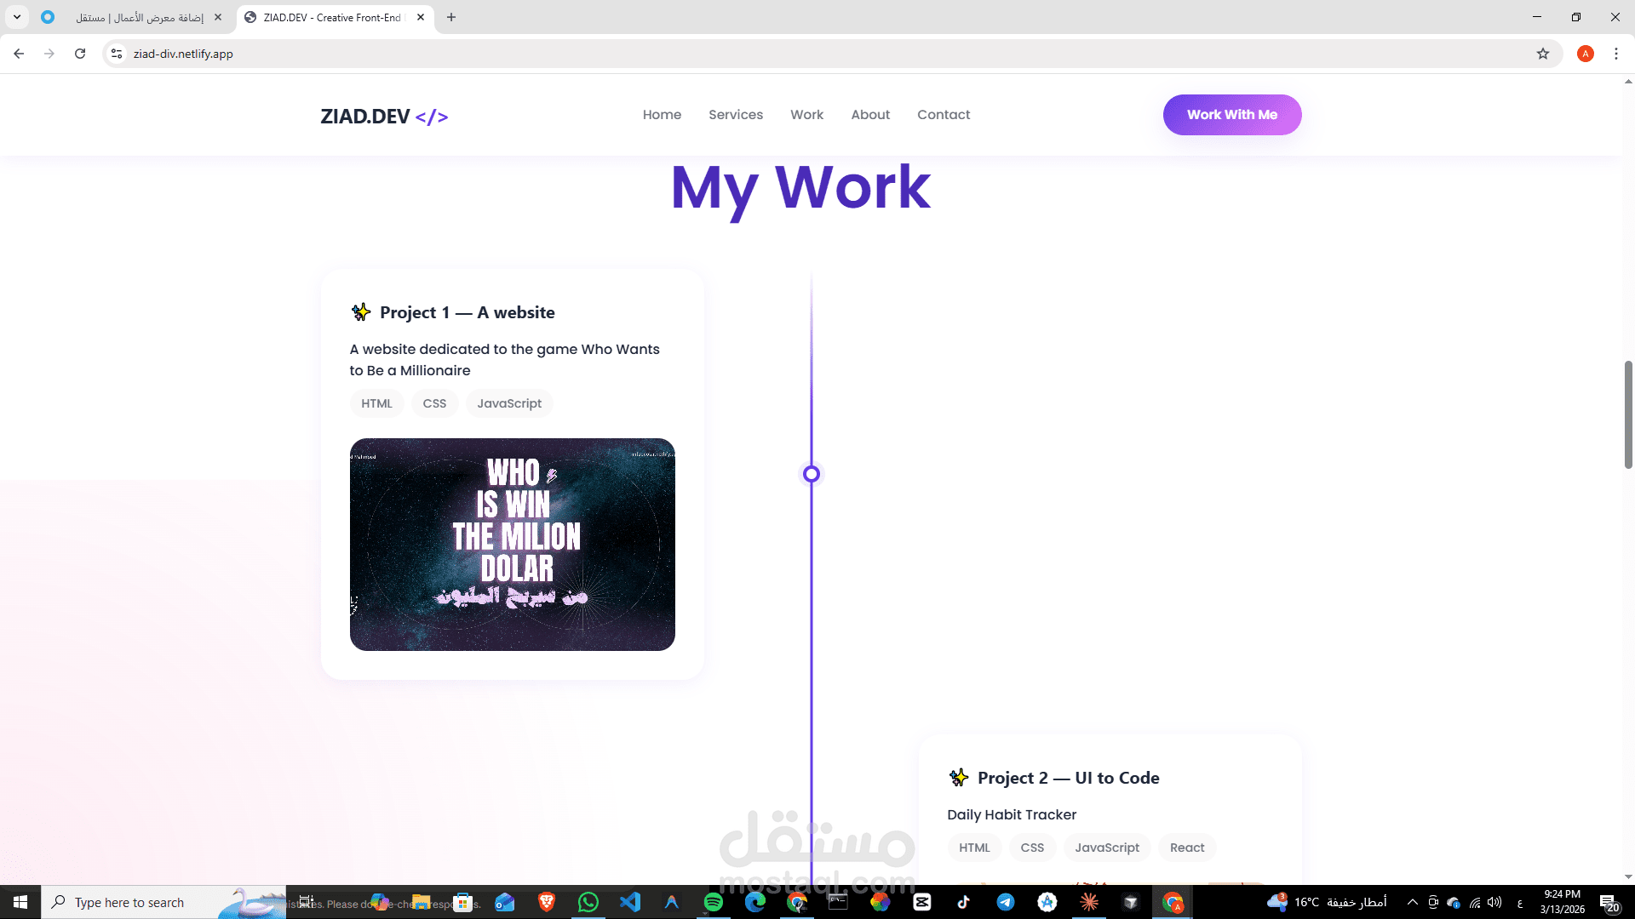Open the Chrome three-dot menu
Viewport: 1635px width, 919px height.
tap(1616, 54)
